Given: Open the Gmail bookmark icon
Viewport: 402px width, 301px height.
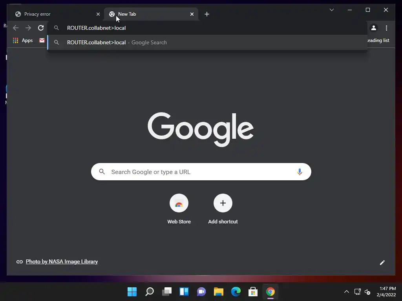Looking at the screenshot, I should coord(42,40).
